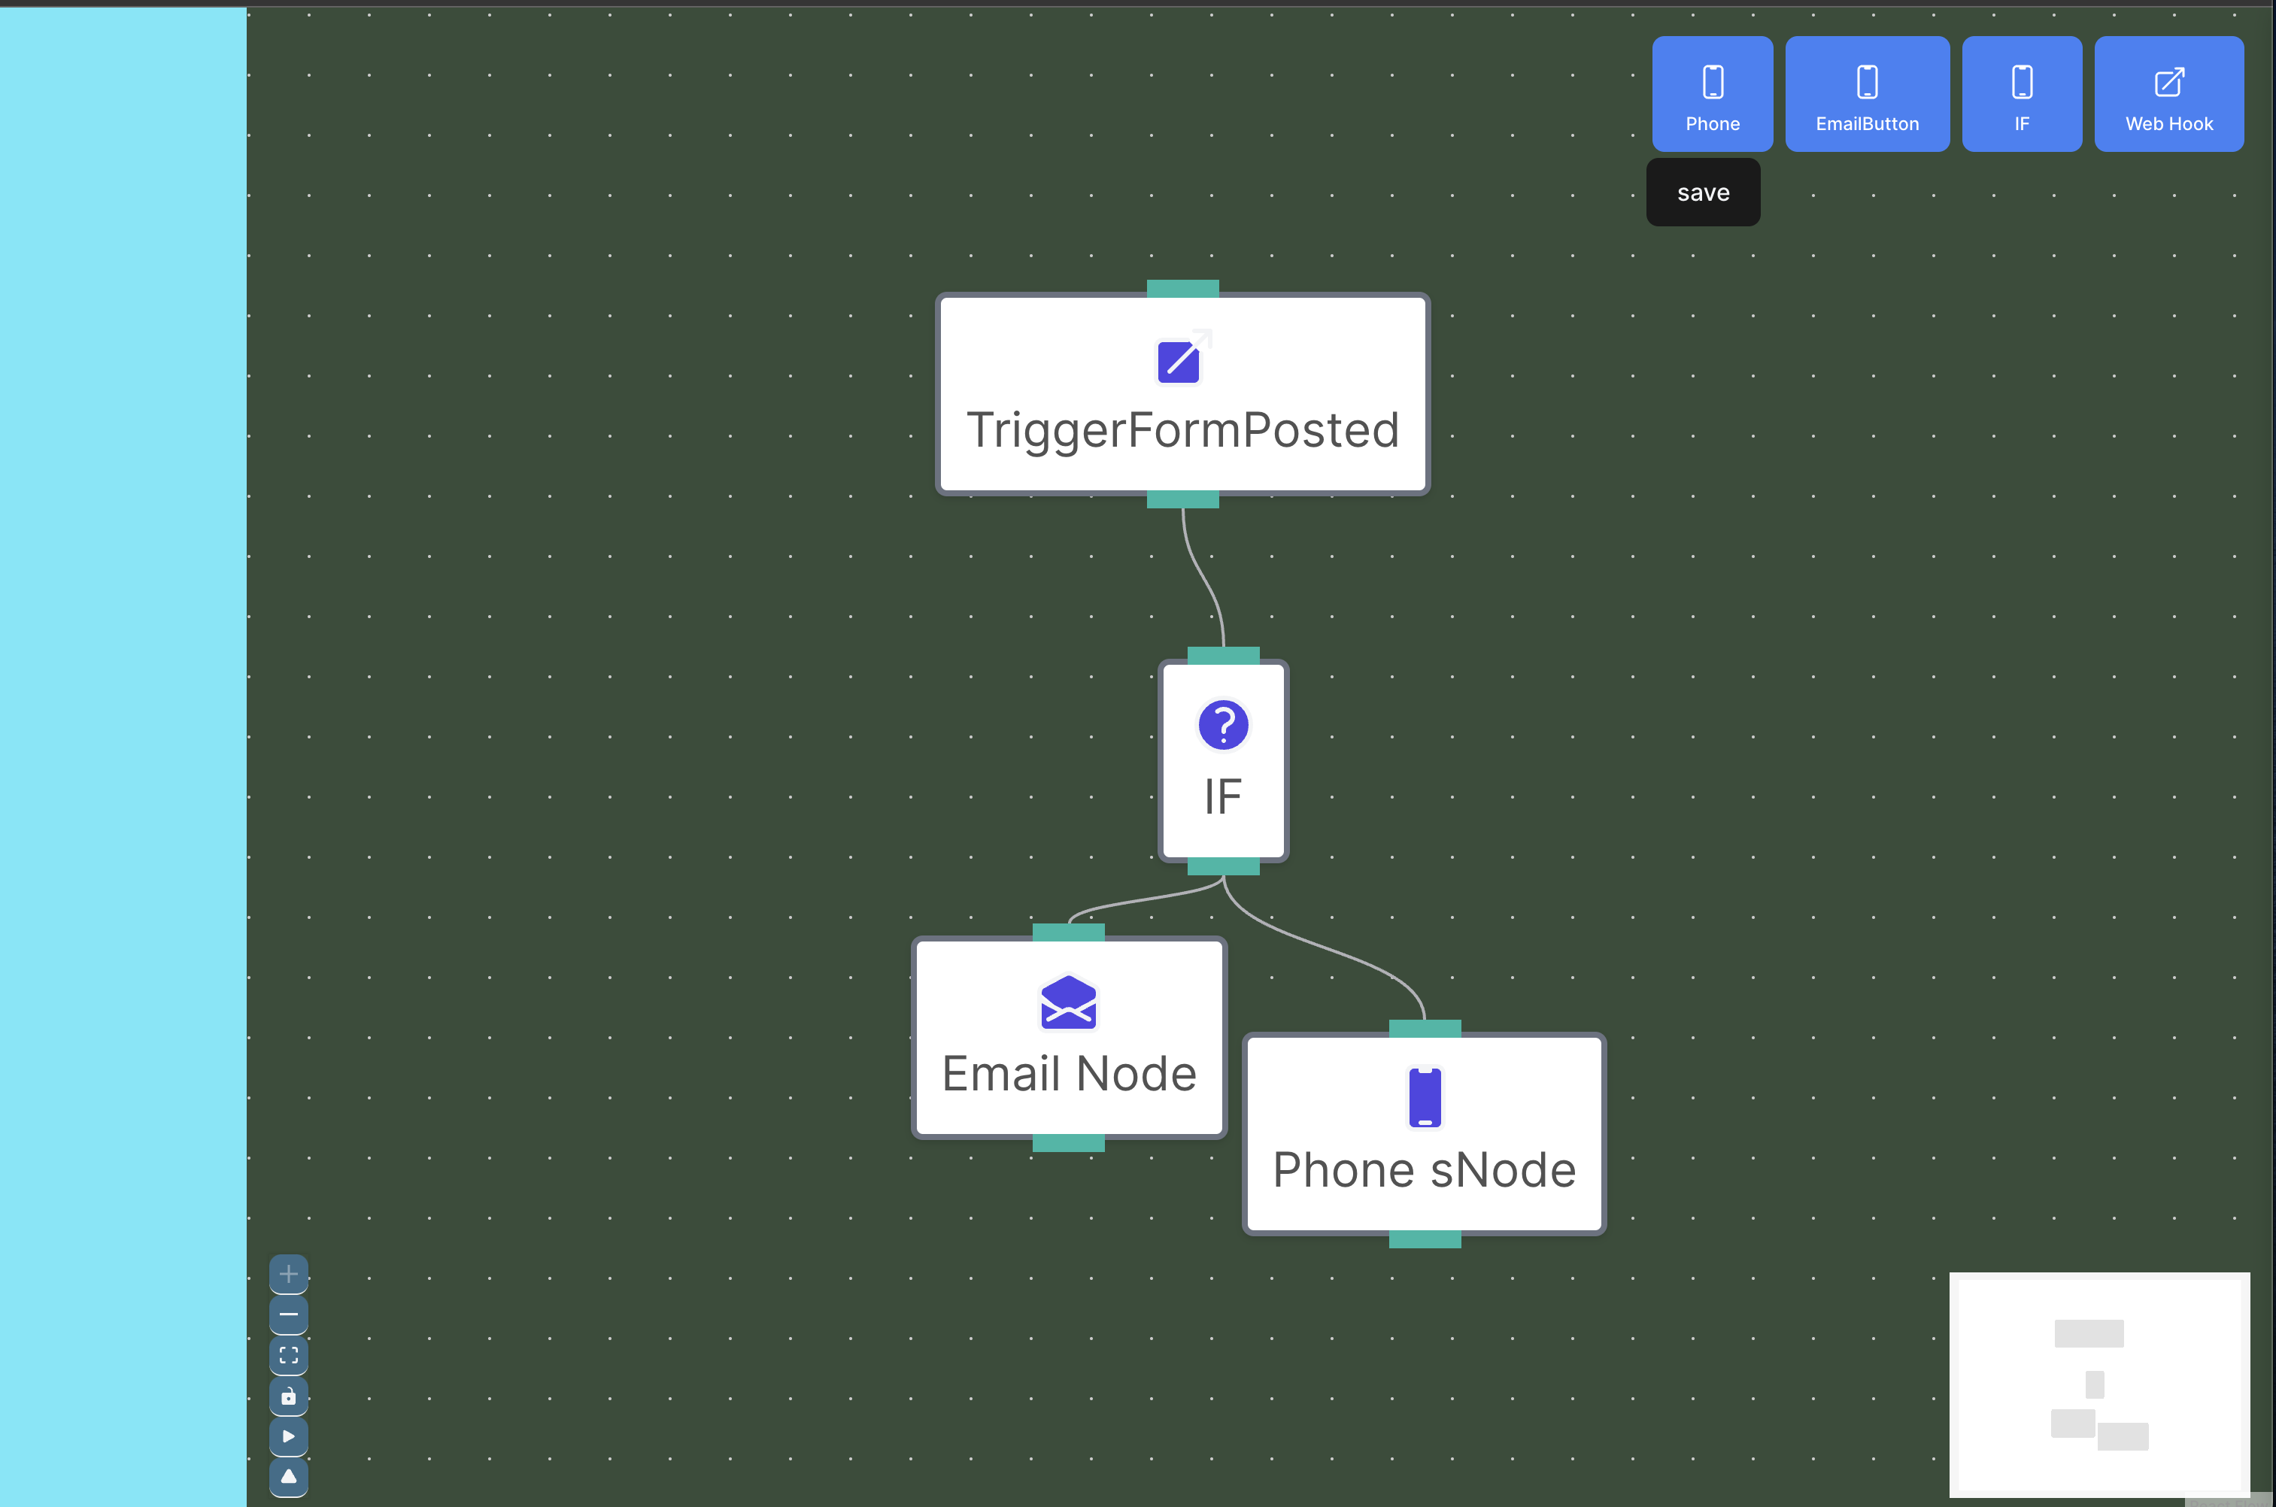Click the phone icon in Phone sNode
This screenshot has height=1507, width=2276.
coord(1425,1098)
